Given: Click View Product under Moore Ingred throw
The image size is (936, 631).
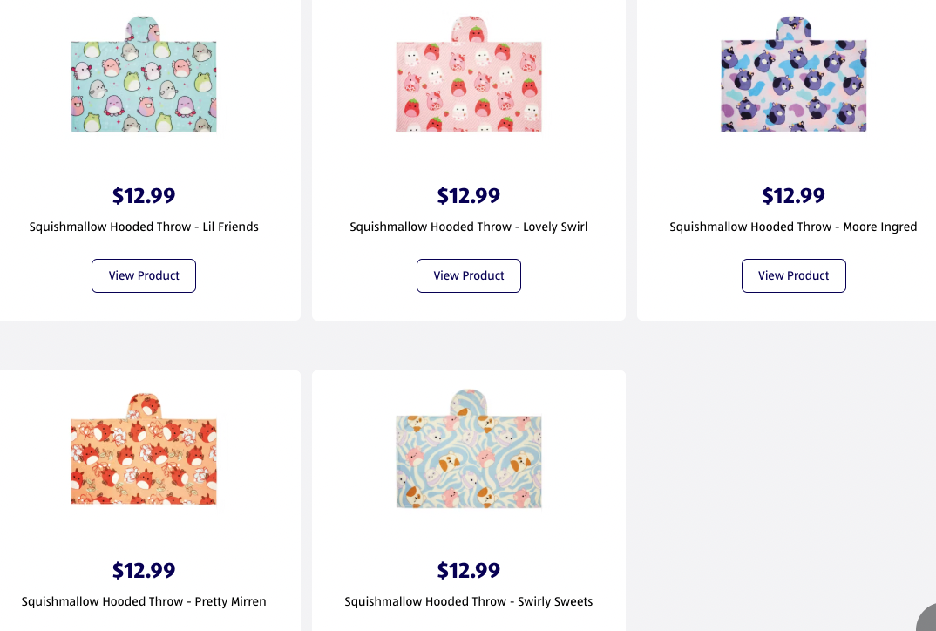Looking at the screenshot, I should [x=793, y=275].
